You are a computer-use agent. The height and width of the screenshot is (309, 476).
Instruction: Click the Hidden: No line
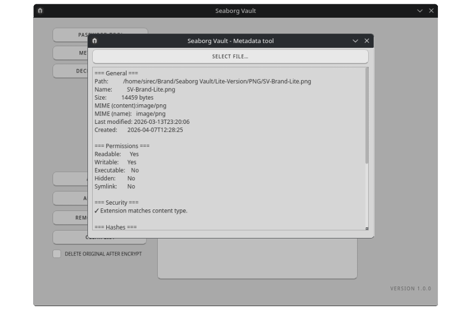115,178
